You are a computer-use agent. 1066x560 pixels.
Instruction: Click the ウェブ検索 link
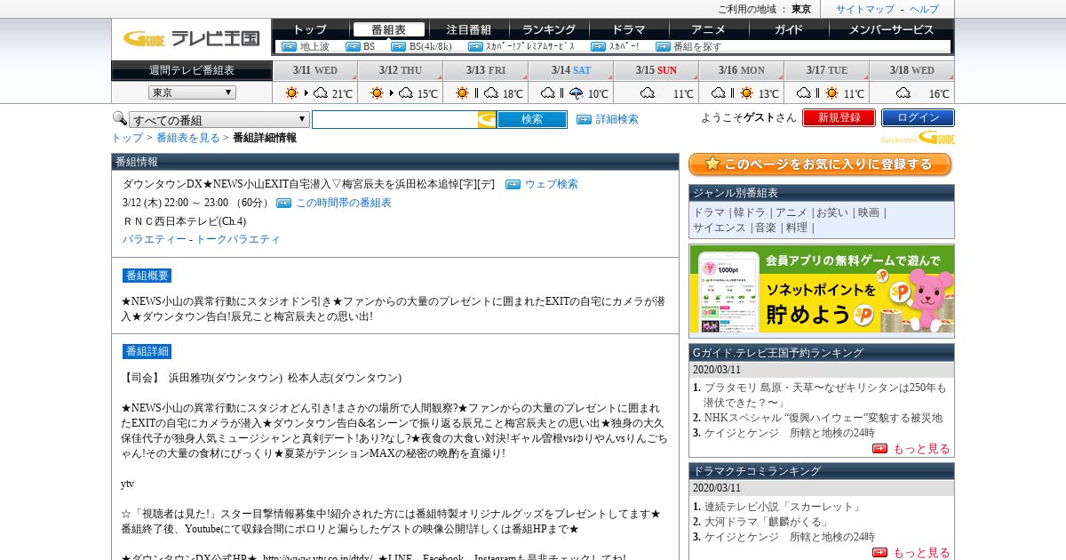(551, 184)
